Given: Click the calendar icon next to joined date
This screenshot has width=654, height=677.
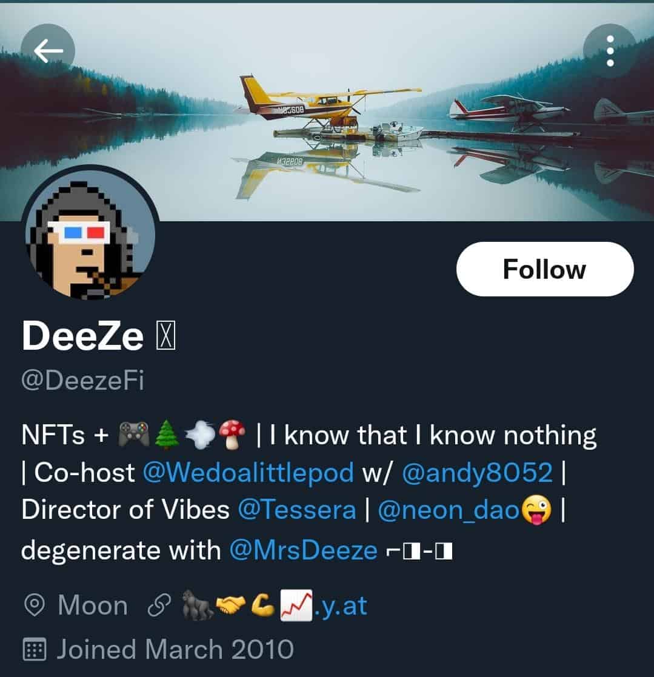Looking at the screenshot, I should 36,648.
